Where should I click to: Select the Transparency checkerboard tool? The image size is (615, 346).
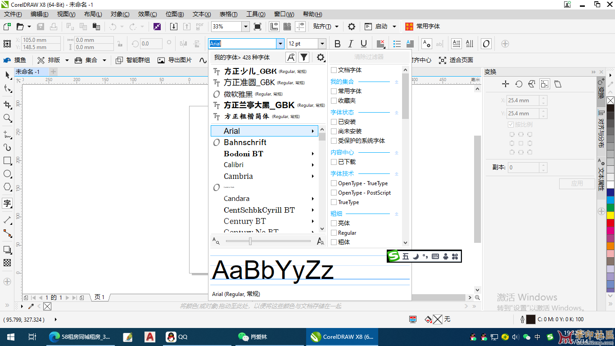[x=8, y=263]
